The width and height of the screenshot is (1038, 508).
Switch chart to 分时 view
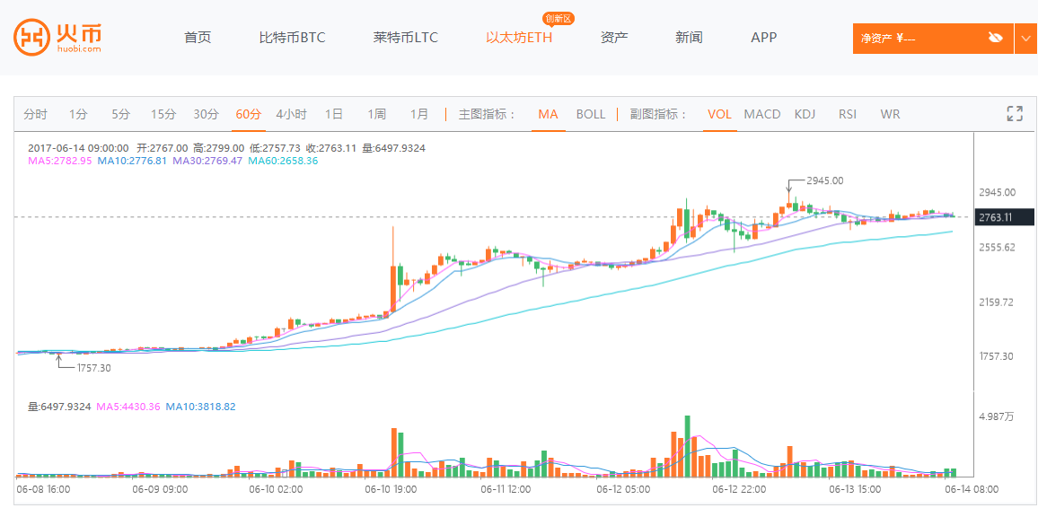point(36,114)
